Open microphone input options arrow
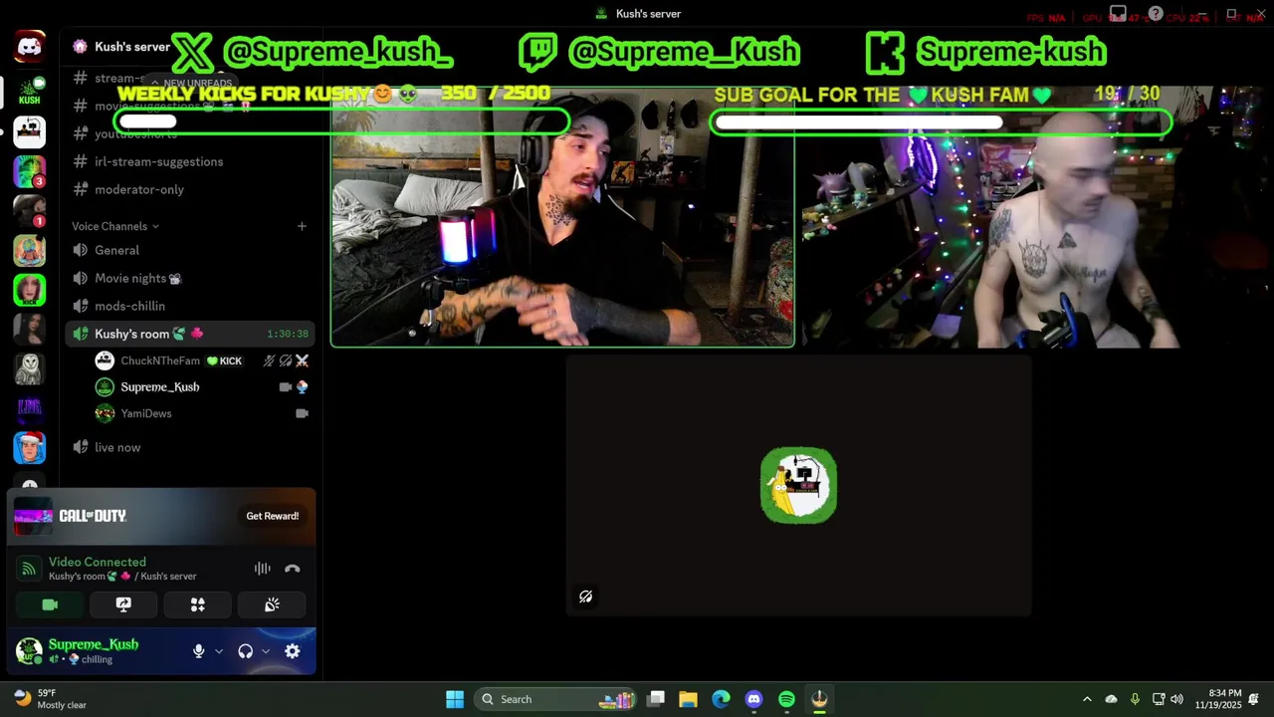The width and height of the screenshot is (1274, 717). 219,651
